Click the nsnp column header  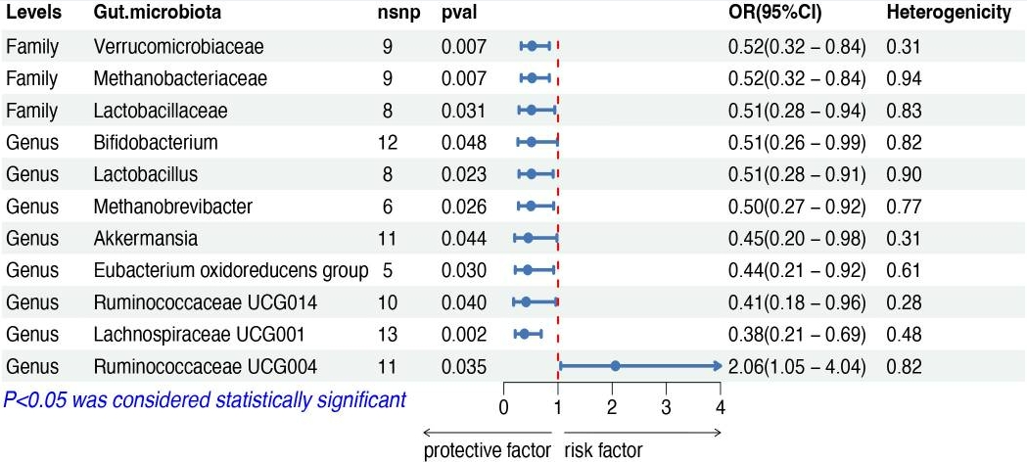(395, 14)
